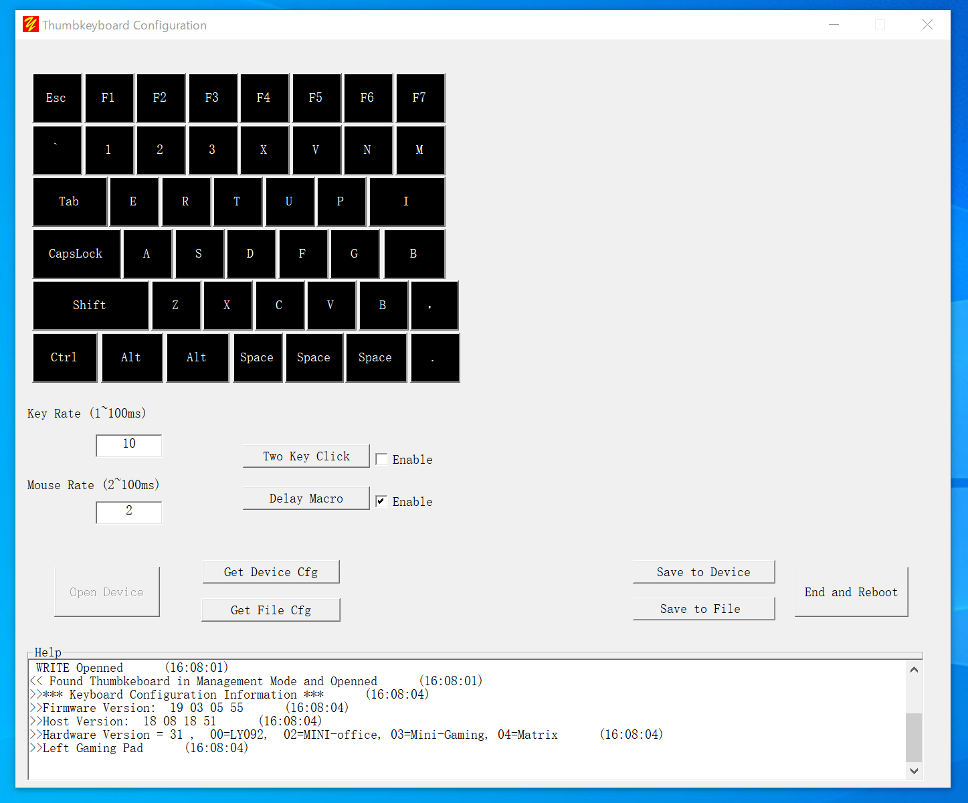Enable the Two Key Click checkbox

(381, 459)
